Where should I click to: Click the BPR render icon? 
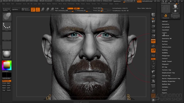click(x=153, y=15)
